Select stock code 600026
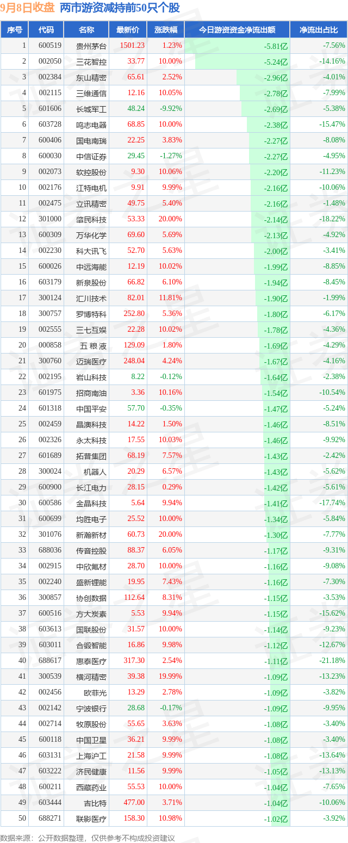This screenshot has width=348, height=843. pos(50,266)
